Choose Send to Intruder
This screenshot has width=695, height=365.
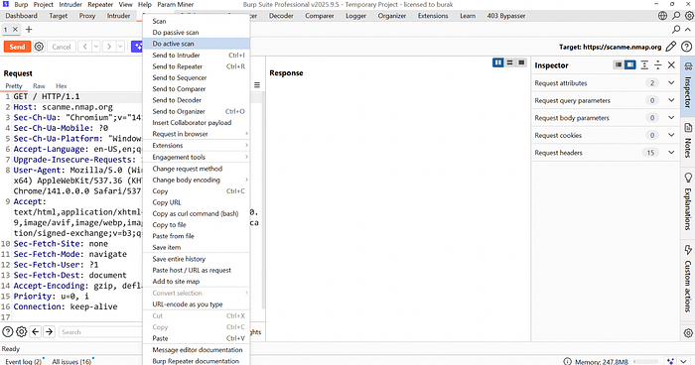pyautogui.click(x=197, y=55)
